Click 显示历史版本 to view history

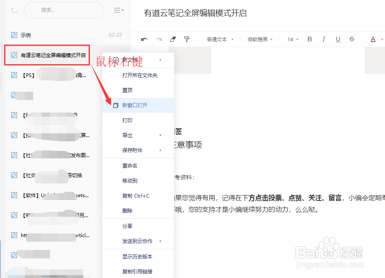click(138, 257)
